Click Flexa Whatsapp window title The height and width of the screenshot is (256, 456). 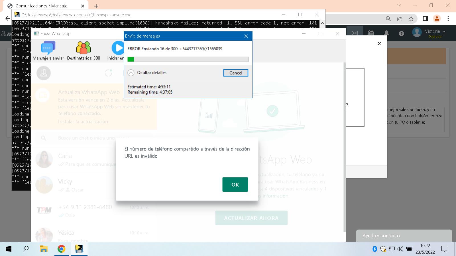point(56,34)
